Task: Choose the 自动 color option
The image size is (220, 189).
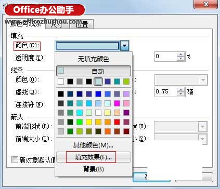Action: 94,71
